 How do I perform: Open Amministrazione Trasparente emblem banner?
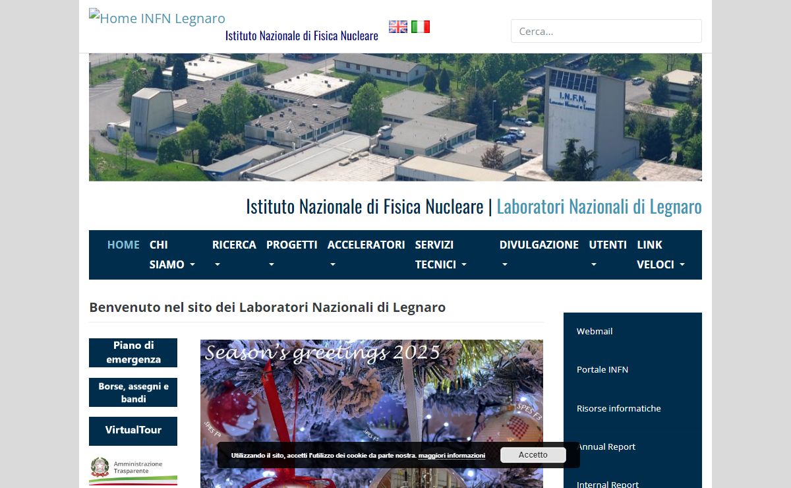(x=133, y=471)
